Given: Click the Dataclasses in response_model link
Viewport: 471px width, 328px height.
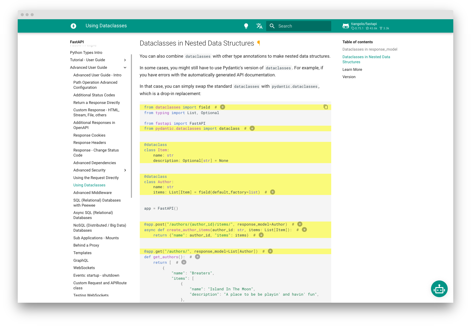Looking at the screenshot, I should coord(370,49).
